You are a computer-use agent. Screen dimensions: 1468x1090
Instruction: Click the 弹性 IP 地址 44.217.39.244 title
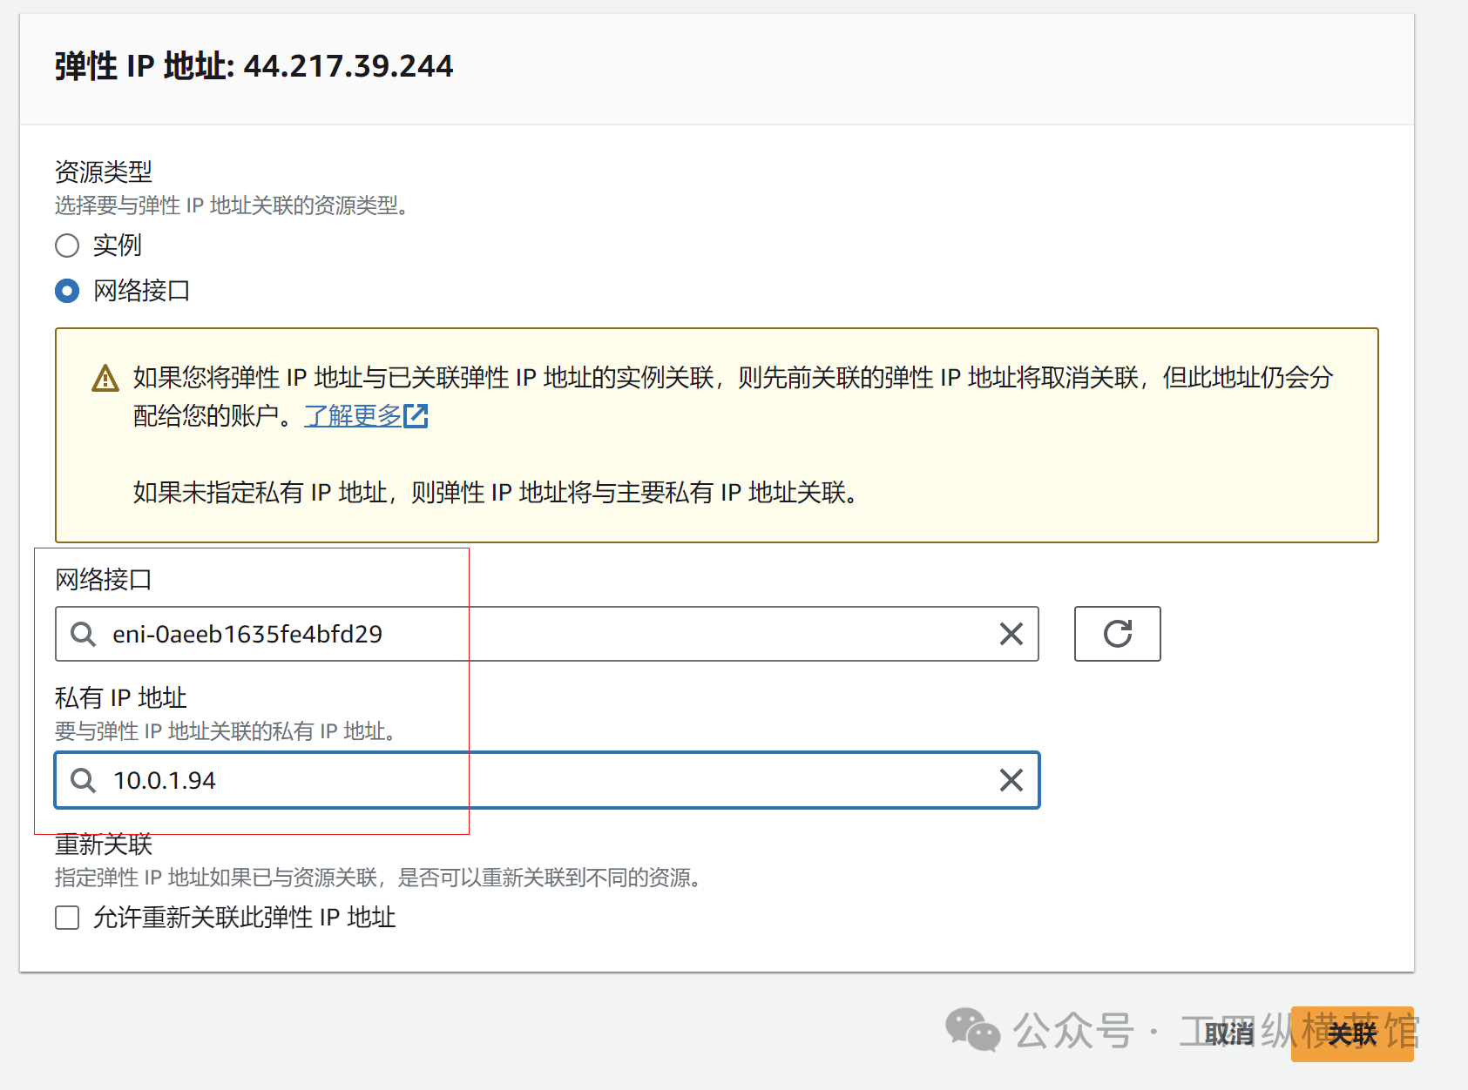[254, 66]
